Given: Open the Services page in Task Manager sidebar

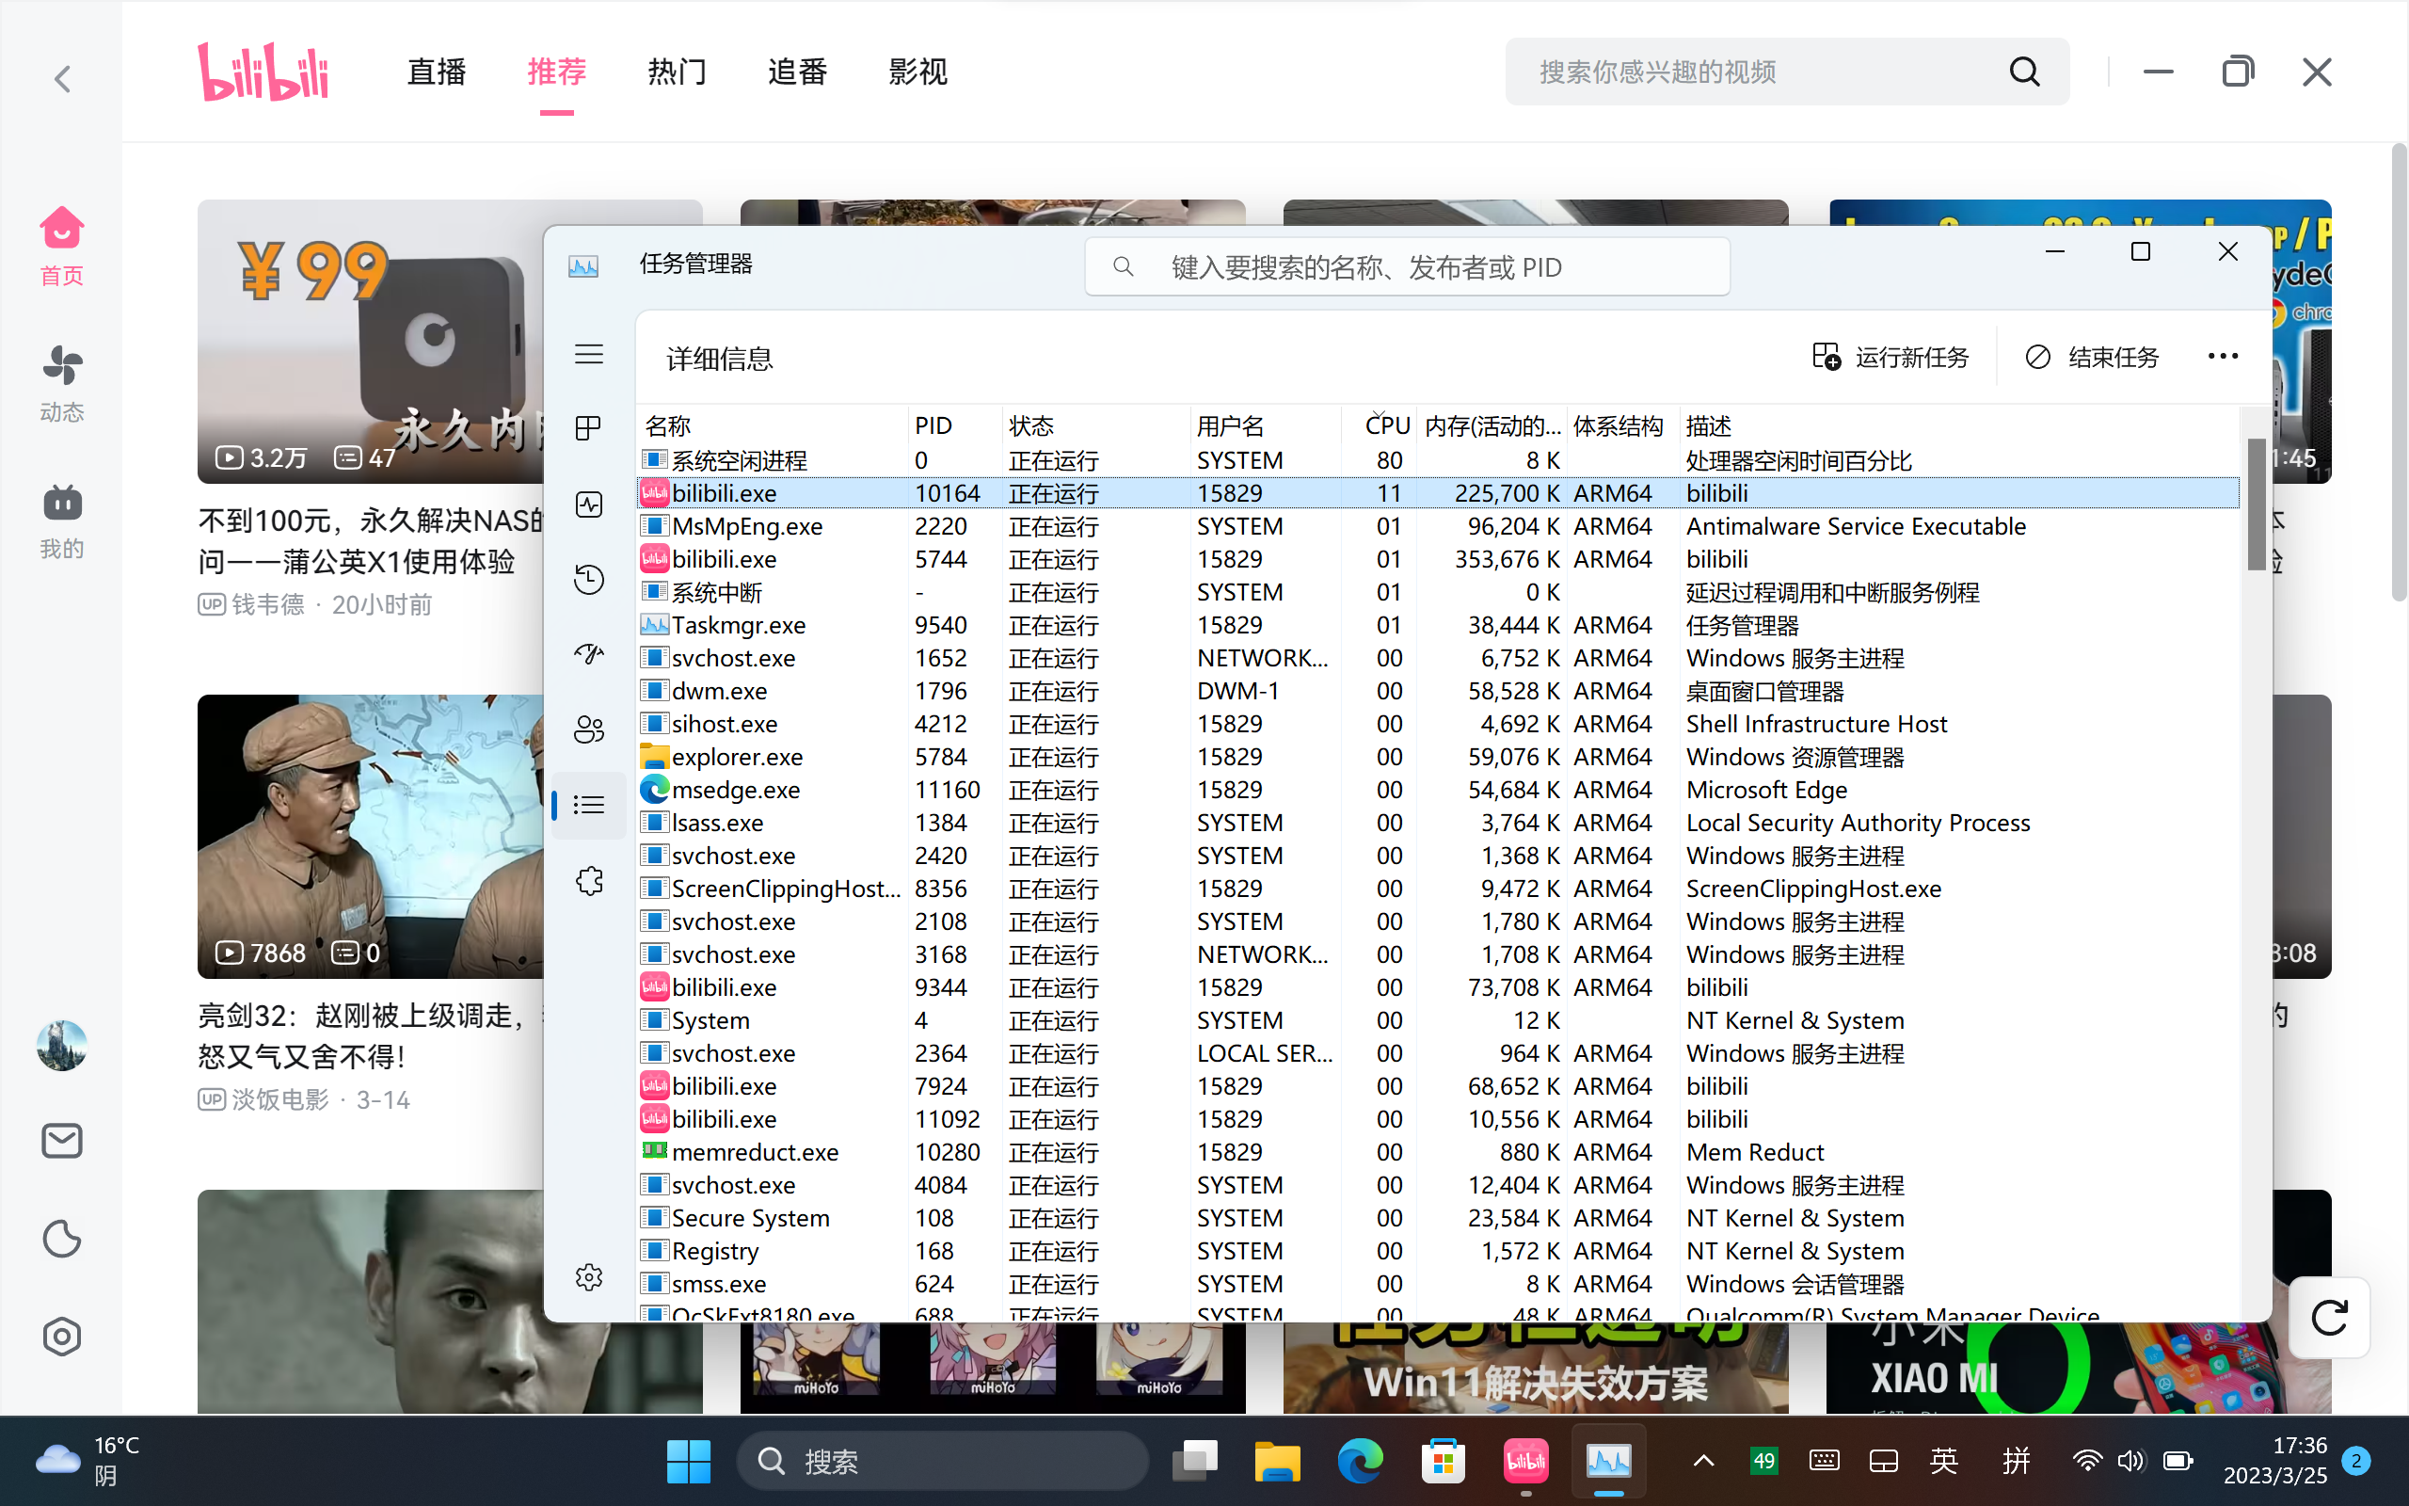Looking at the screenshot, I should coord(588,880).
